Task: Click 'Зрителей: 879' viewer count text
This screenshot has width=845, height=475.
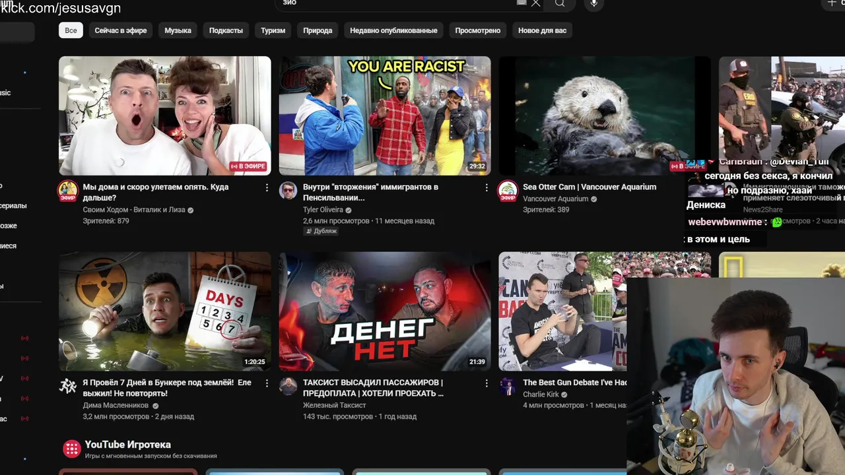Action: click(x=106, y=221)
